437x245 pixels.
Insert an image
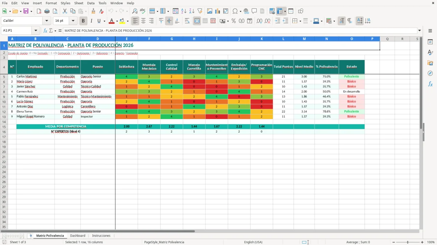tap(210, 11)
